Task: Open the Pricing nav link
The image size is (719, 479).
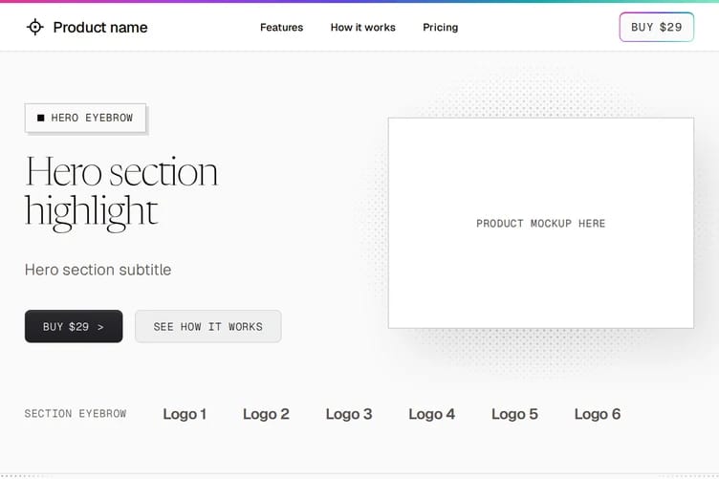Action: [440, 28]
